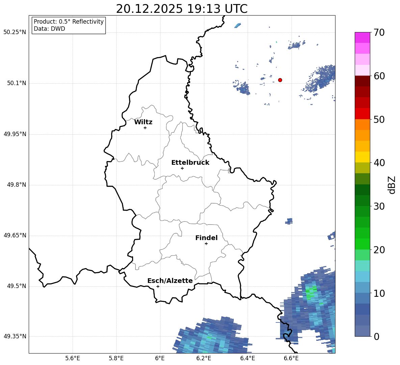
Task: Click the 50 colorbar tick label
Action: 379,120
